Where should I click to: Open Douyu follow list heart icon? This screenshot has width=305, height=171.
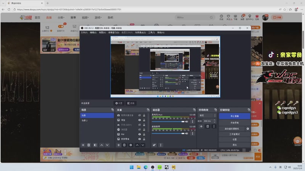pos(228,17)
